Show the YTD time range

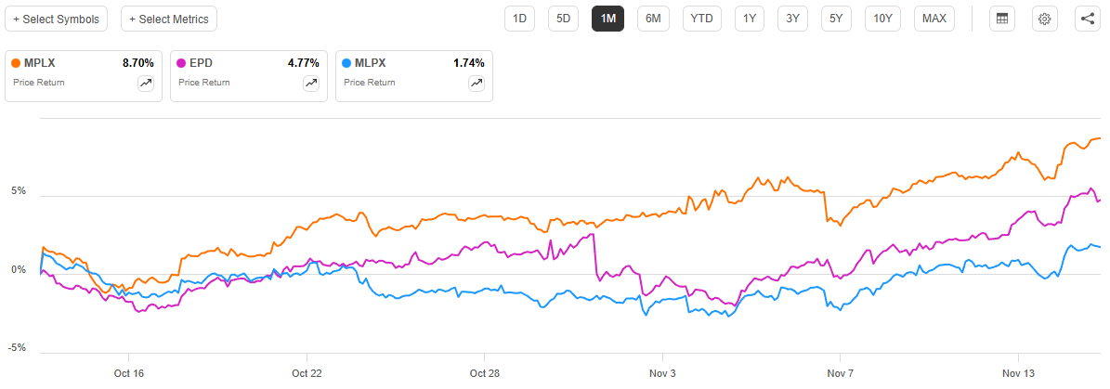pos(701,19)
